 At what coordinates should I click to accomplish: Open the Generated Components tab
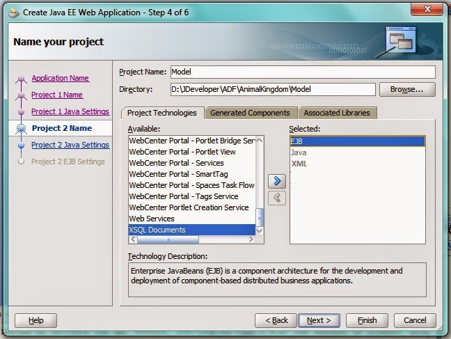coord(250,113)
